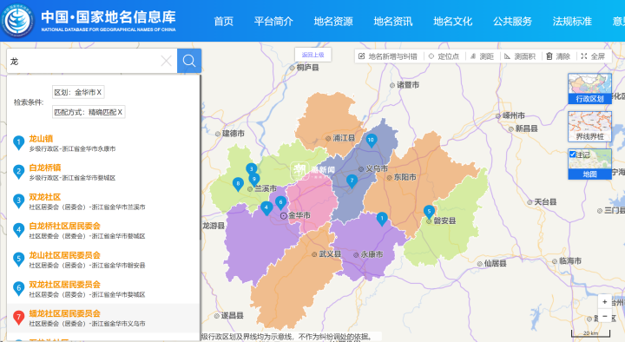Select the 界线界桩 layer thumbnail

(x=589, y=127)
